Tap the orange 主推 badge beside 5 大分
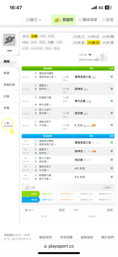 tap(93, 125)
